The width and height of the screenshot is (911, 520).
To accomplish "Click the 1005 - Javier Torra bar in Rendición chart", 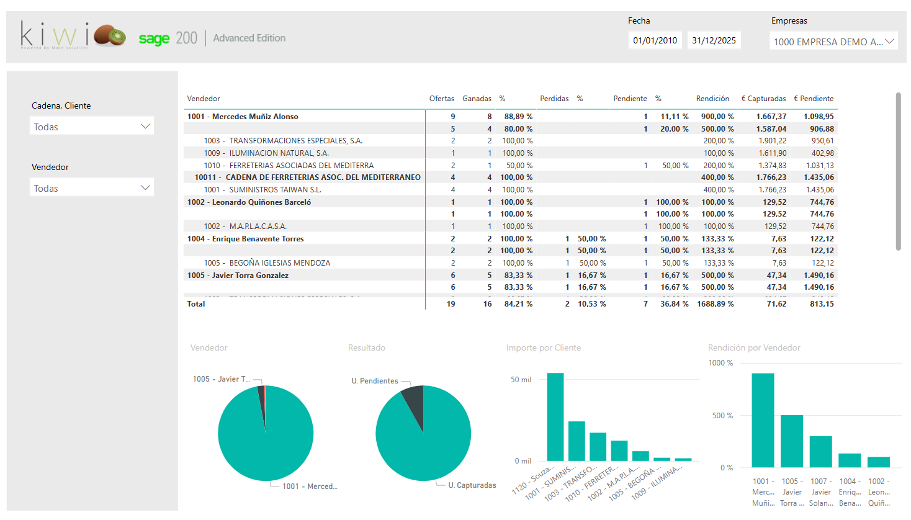I will tap(792, 441).
